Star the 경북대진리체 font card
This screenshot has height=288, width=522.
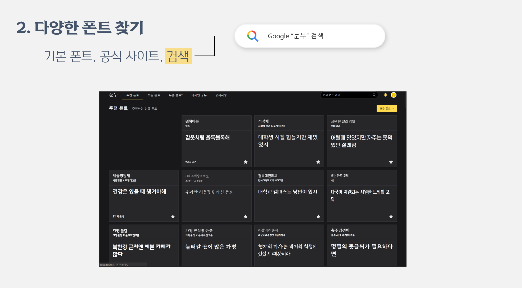(x=318, y=216)
